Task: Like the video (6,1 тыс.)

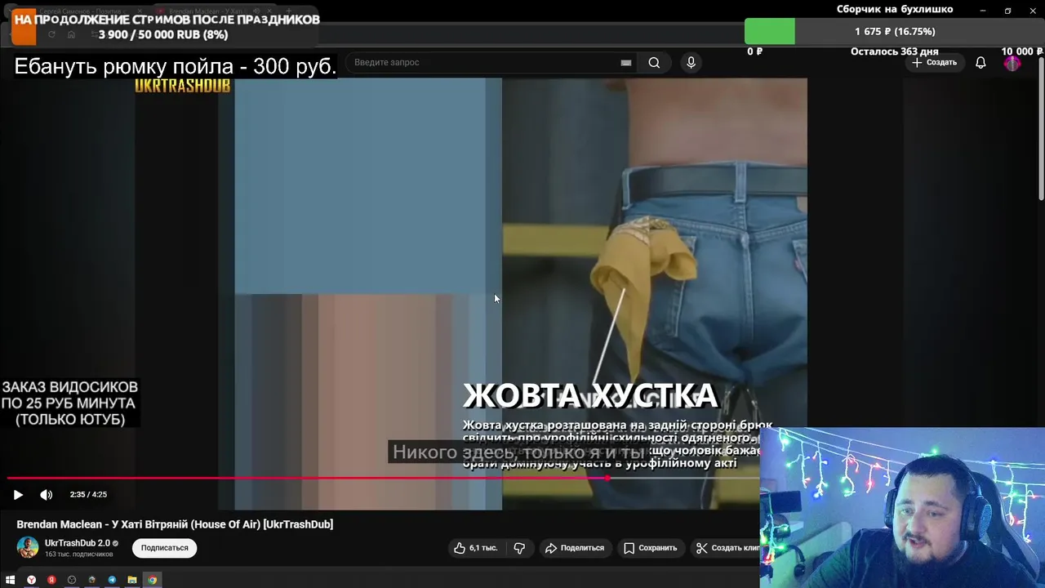Action: point(476,548)
